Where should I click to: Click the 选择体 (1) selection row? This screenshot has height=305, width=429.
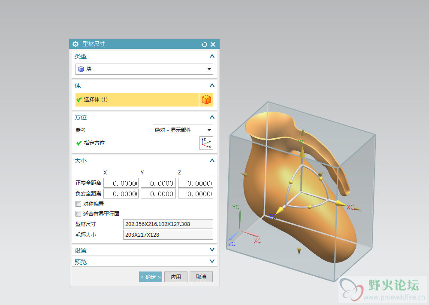(x=137, y=100)
